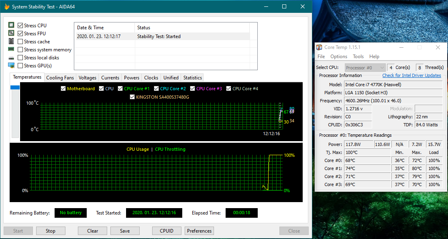The image size is (448, 239).
Task: Select the Stability Test: Started log row
Action: pyautogui.click(x=162, y=36)
